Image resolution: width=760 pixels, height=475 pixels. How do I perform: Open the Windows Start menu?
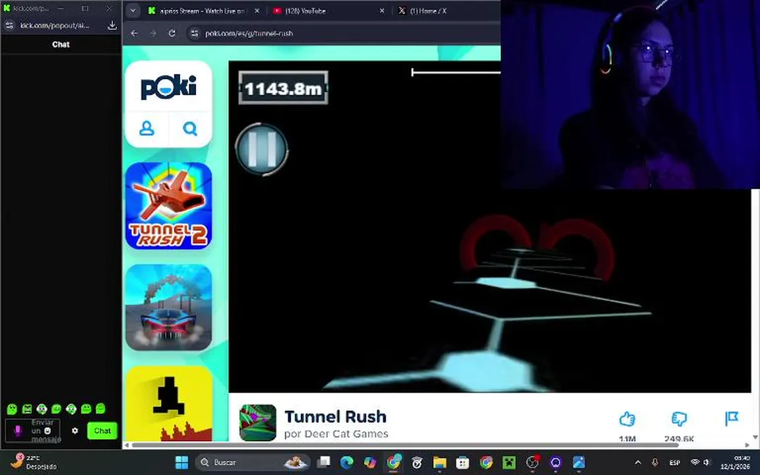(x=182, y=462)
